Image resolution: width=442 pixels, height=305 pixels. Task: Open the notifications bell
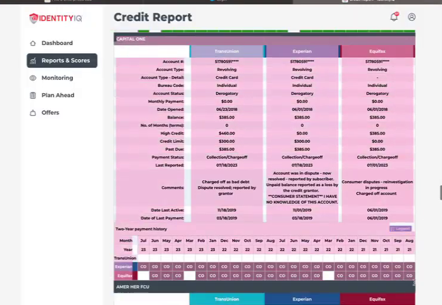394,17
